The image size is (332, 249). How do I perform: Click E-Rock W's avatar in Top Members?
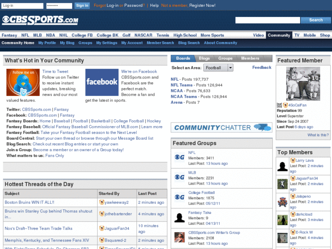[x=283, y=238]
